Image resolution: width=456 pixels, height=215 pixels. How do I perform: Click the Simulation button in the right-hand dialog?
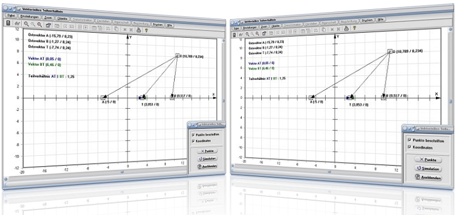pos(427,169)
